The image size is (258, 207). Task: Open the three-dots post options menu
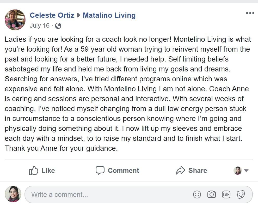pos(250,13)
